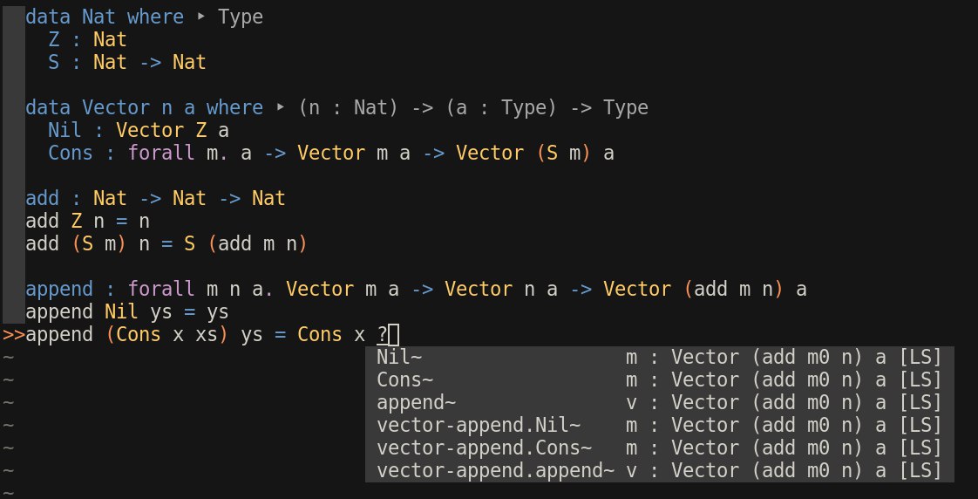
Task: Choose append~ from completion popup
Action: click(659, 403)
